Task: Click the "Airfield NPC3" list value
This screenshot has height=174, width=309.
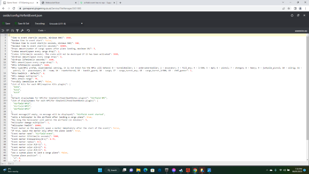Action: [22, 109]
